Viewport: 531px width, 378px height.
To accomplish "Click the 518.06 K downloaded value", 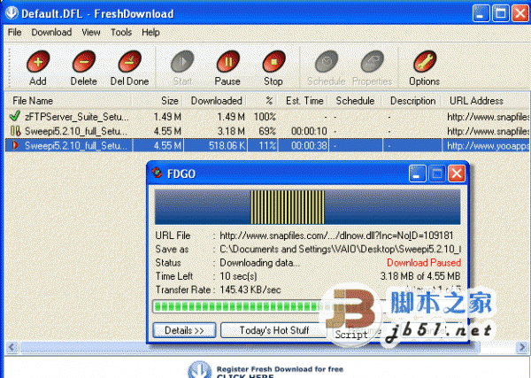I will click(227, 146).
